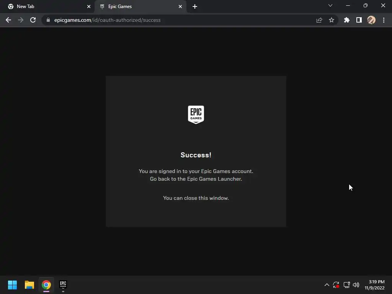Click the address bar URL
Viewport: 392px width, 294px height.
click(x=107, y=20)
